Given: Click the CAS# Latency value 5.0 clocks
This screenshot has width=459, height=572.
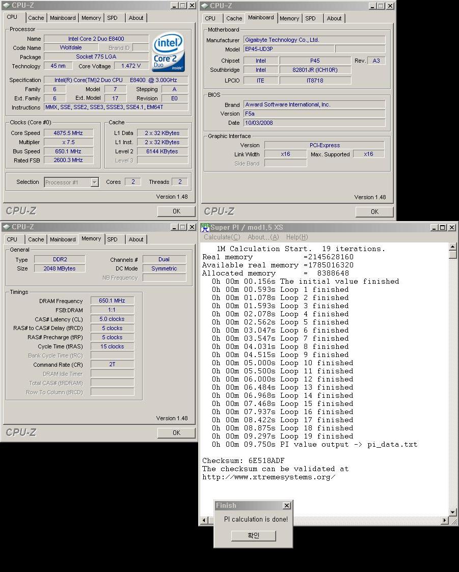Looking at the screenshot, I should [x=112, y=319].
